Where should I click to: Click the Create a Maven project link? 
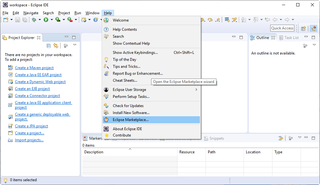(34, 68)
